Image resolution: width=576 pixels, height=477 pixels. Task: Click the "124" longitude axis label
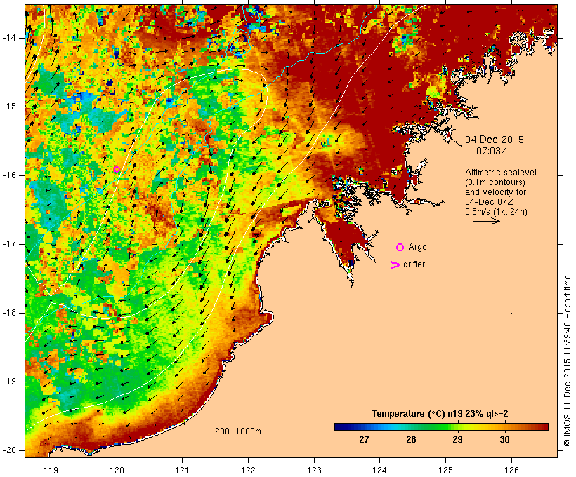pos(379,470)
